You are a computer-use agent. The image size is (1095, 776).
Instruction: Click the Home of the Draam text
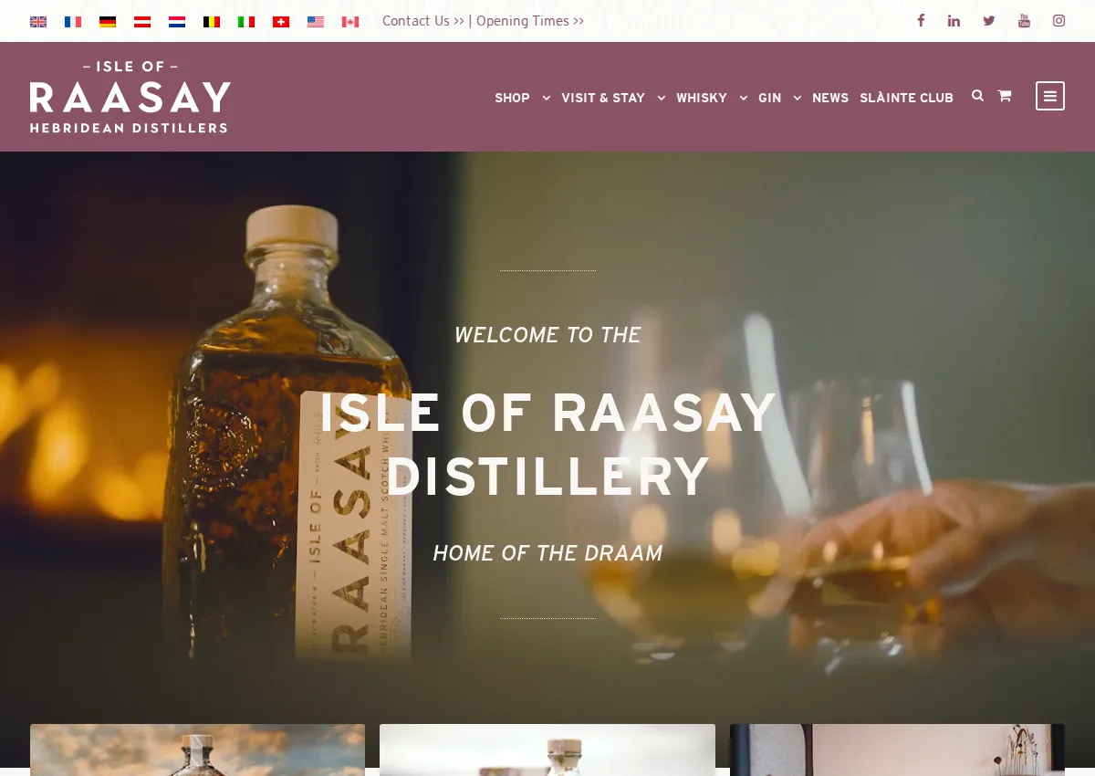coord(547,553)
